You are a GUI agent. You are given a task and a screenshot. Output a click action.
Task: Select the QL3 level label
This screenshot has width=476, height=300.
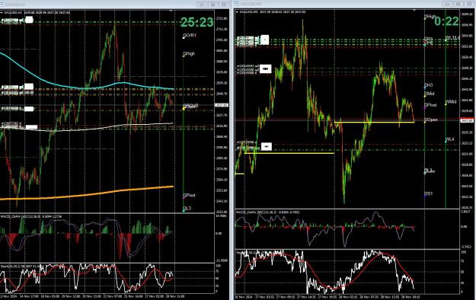point(187,209)
